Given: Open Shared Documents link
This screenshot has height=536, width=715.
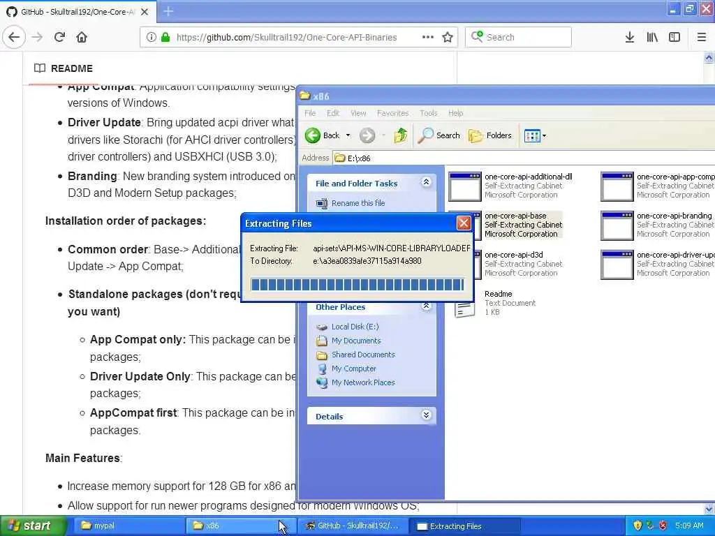Looking at the screenshot, I should point(363,355).
